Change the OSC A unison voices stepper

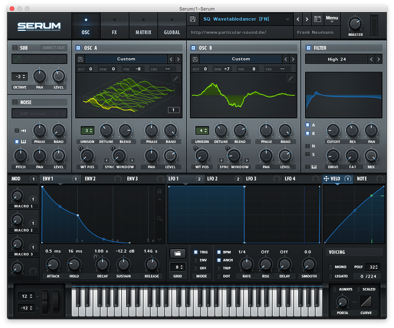[87, 131]
